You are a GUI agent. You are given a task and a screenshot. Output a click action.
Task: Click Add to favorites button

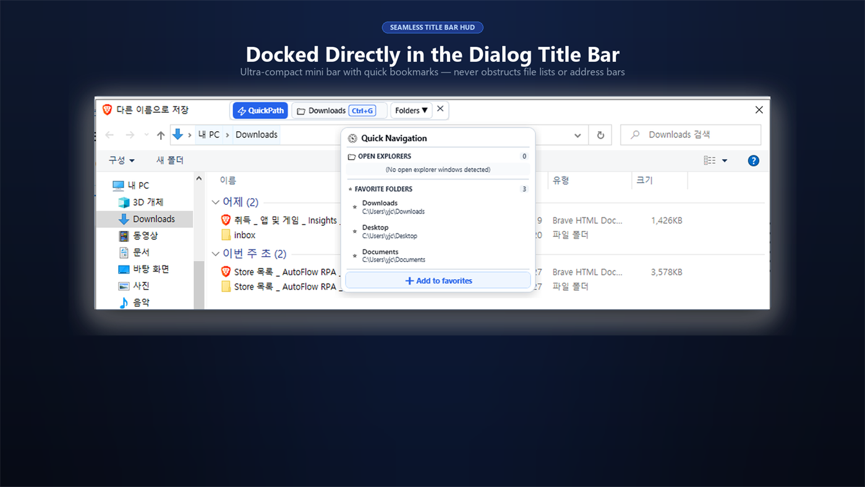click(438, 281)
